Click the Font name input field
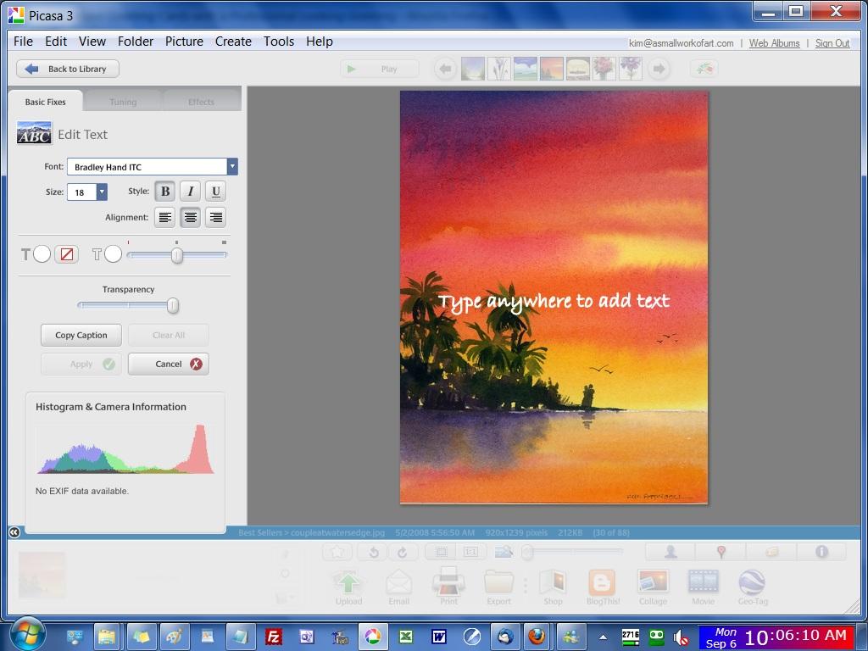The width and height of the screenshot is (868, 651). (147, 167)
